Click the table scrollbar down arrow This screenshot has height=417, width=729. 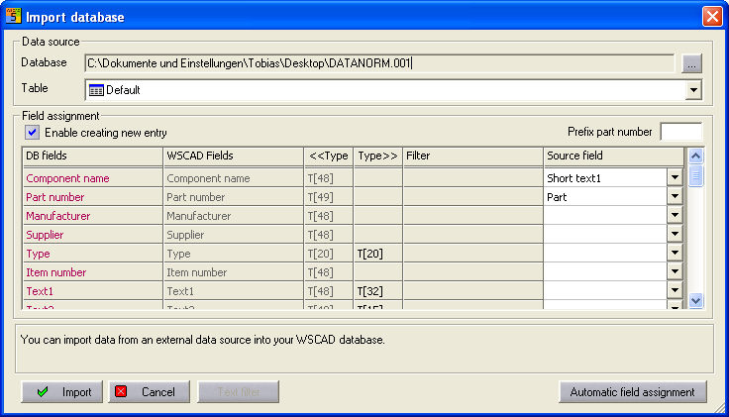click(695, 300)
